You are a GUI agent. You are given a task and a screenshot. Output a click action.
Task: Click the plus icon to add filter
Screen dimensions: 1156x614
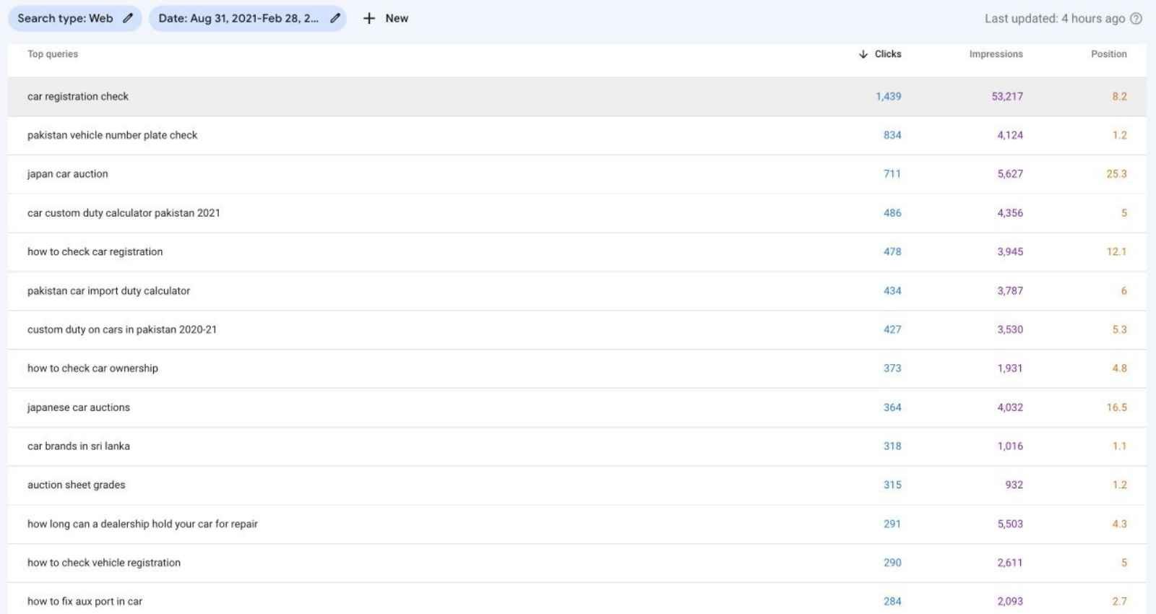point(369,19)
